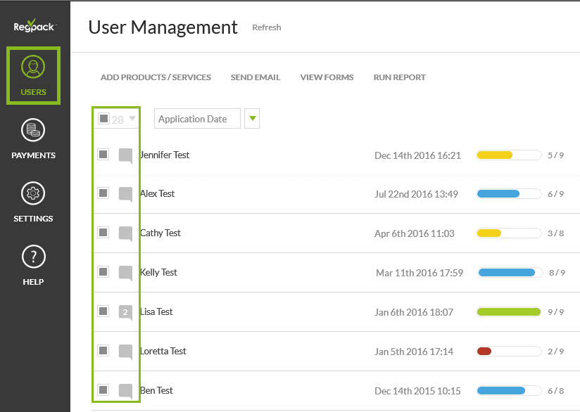The height and width of the screenshot is (412, 580).
Task: Open the Application Date sort field dropdown
Action: 197,119
